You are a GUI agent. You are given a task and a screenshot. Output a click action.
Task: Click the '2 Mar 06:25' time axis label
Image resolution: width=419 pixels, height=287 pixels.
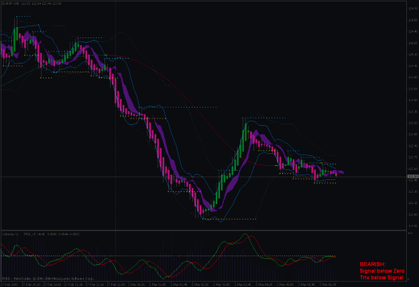[x=328, y=284]
